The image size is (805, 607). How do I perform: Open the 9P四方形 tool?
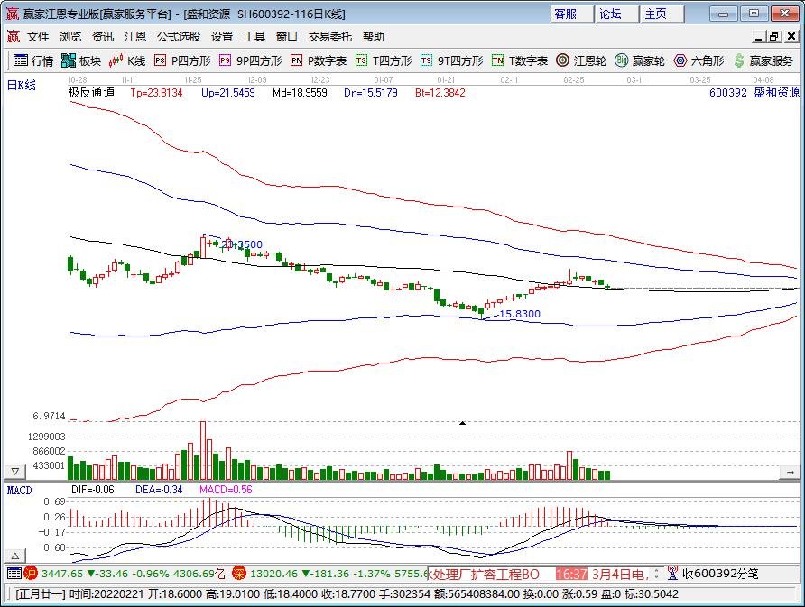point(250,60)
